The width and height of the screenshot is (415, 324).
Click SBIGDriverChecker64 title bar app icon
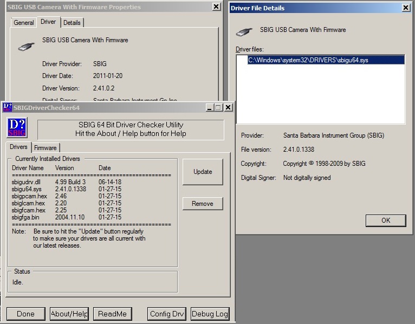8,107
